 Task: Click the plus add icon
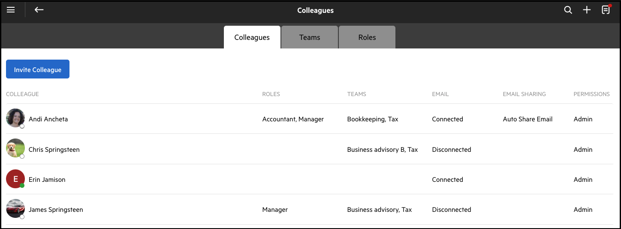[x=587, y=10]
